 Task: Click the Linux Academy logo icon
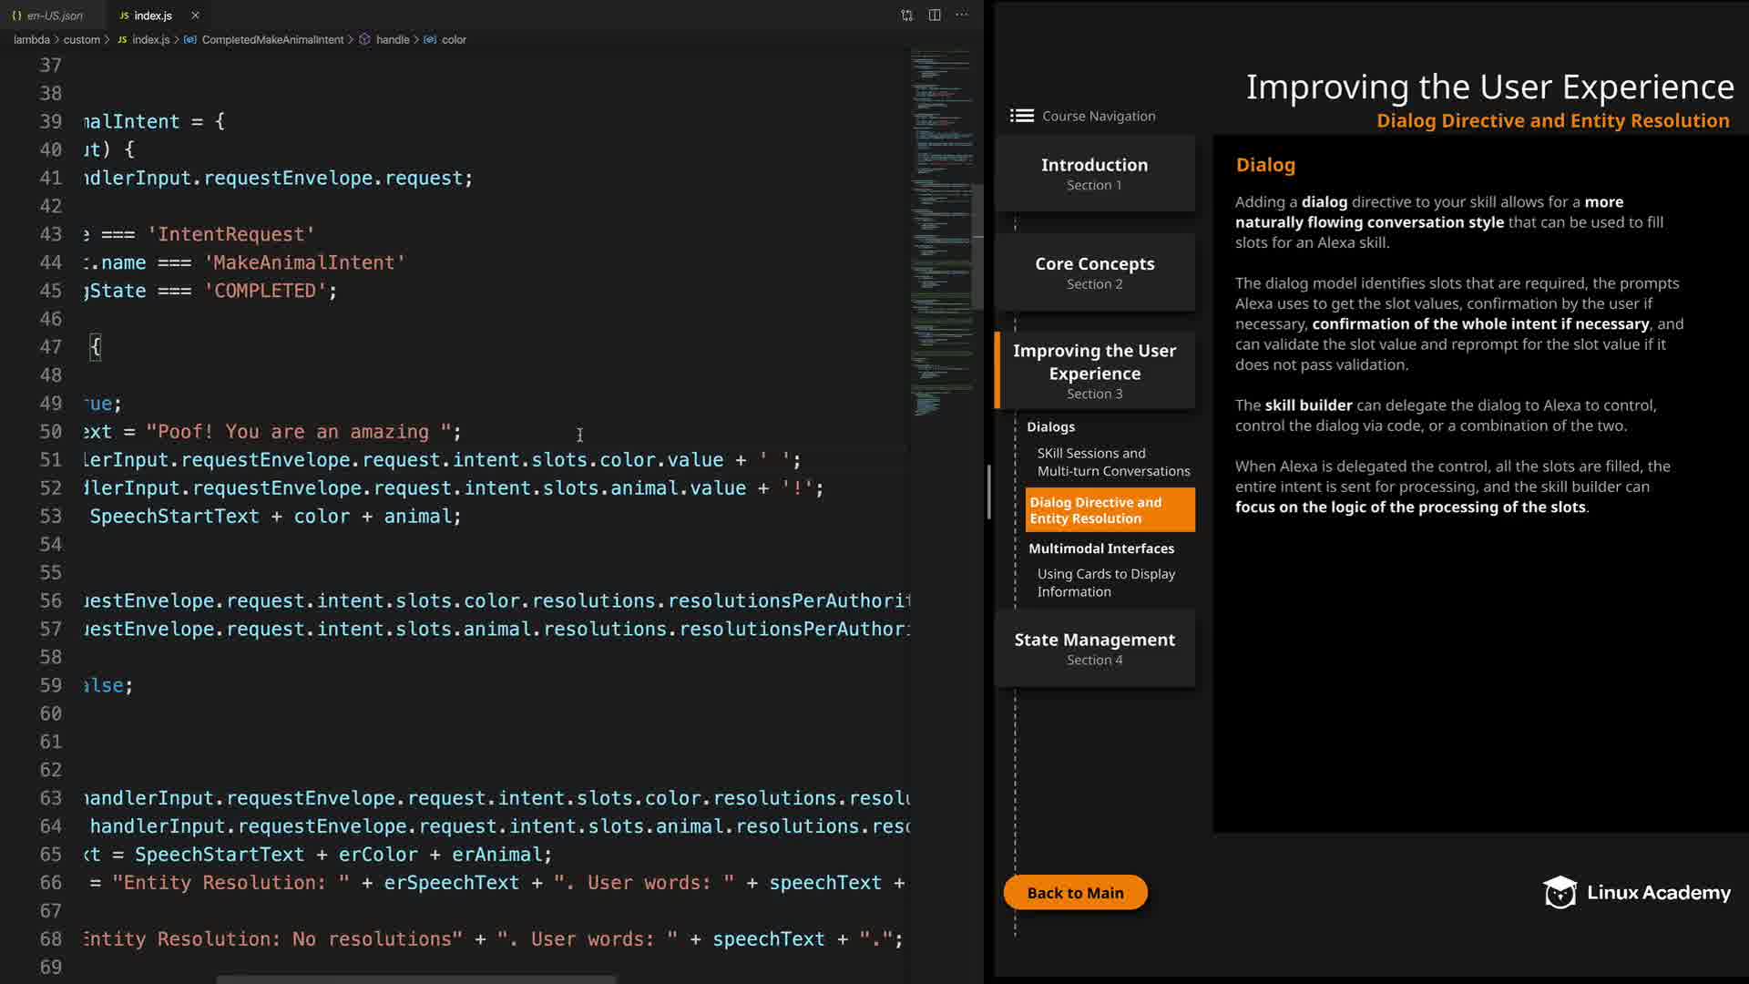point(1560,893)
